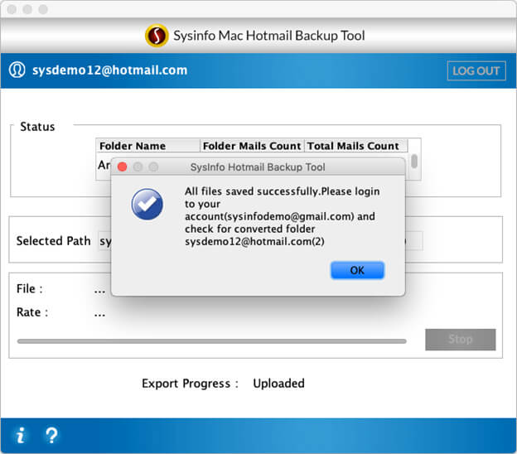Close the SysInfo dialog with red button
The image size is (517, 454).
click(x=123, y=167)
